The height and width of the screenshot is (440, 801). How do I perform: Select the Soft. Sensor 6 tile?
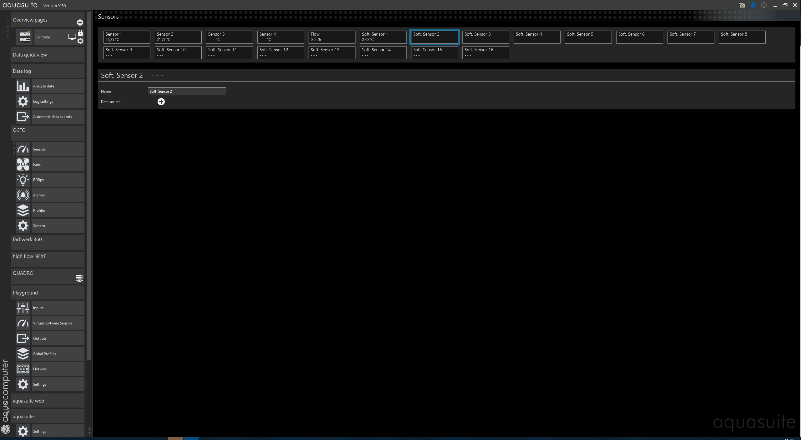639,37
